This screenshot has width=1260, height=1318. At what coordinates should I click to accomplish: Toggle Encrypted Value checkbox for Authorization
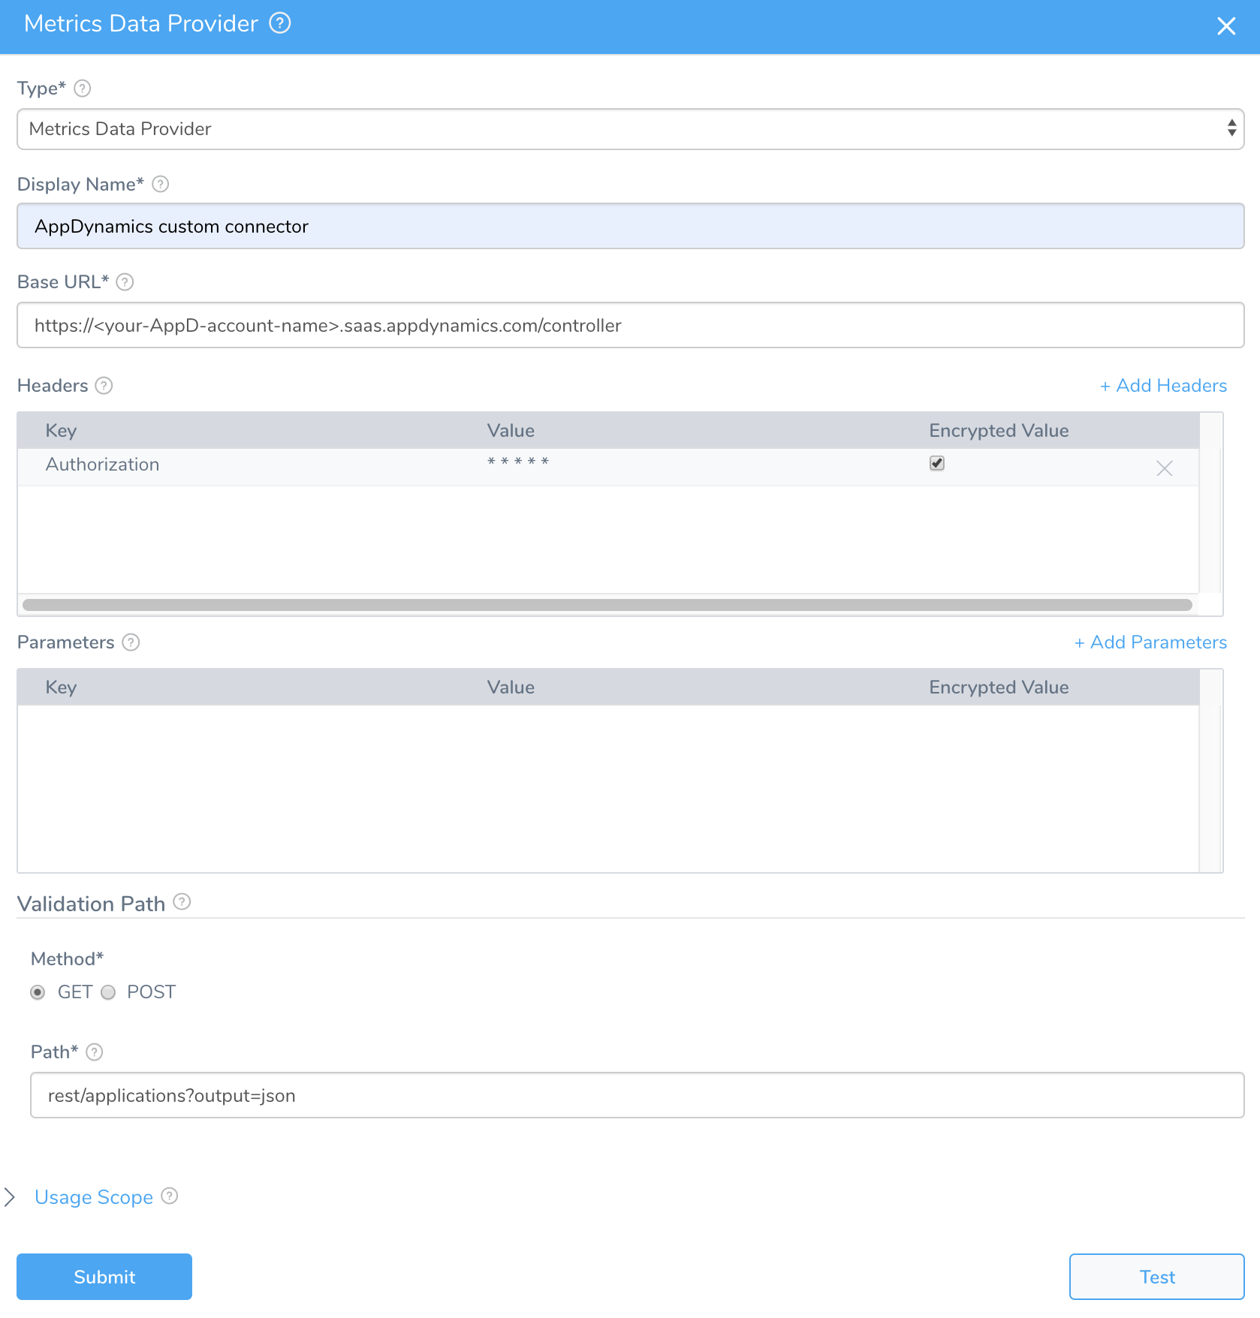[x=937, y=463]
